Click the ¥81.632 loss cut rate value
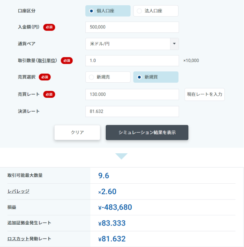This screenshot has height=247, width=244. 112,239
